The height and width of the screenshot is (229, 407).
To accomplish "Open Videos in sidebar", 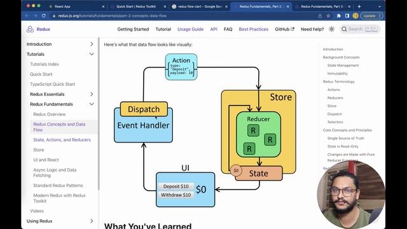I will [x=37, y=211].
